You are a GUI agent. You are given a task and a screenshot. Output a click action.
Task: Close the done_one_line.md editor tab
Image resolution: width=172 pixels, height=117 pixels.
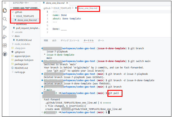[x=67, y=3]
